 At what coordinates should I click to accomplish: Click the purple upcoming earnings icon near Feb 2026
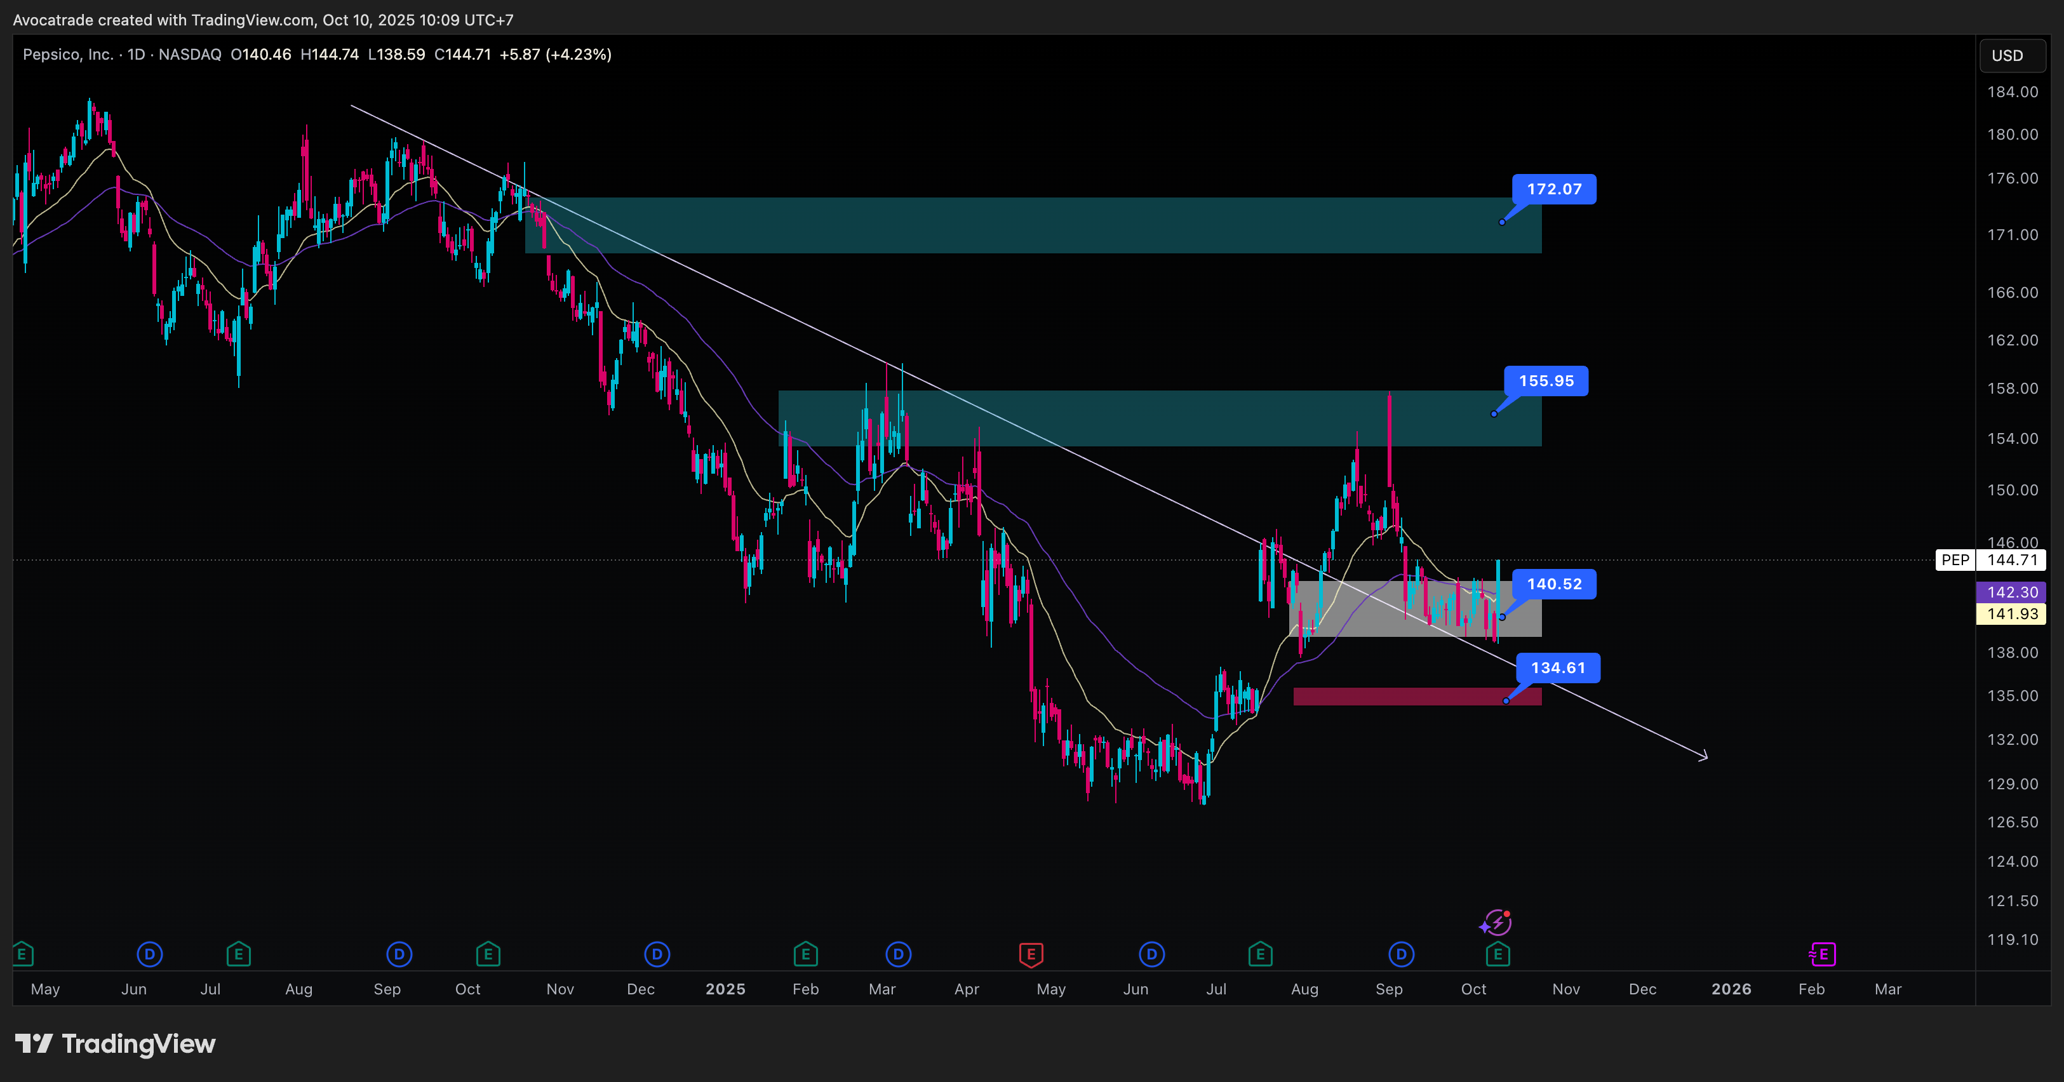pos(1822,954)
